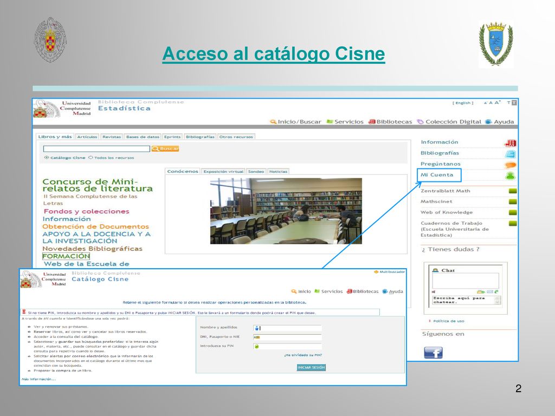Image resolution: width=555 pixels, height=416 pixels.
Task: Open the Fondos y colecciones link
Action: click(86, 211)
